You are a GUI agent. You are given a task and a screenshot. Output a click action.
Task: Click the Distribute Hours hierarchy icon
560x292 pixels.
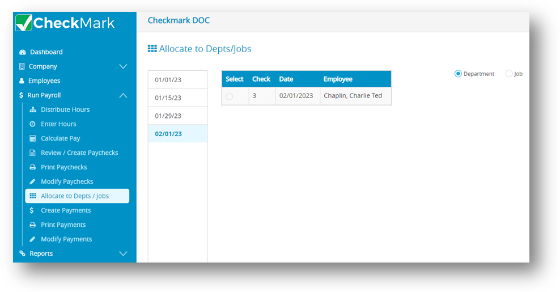[33, 110]
